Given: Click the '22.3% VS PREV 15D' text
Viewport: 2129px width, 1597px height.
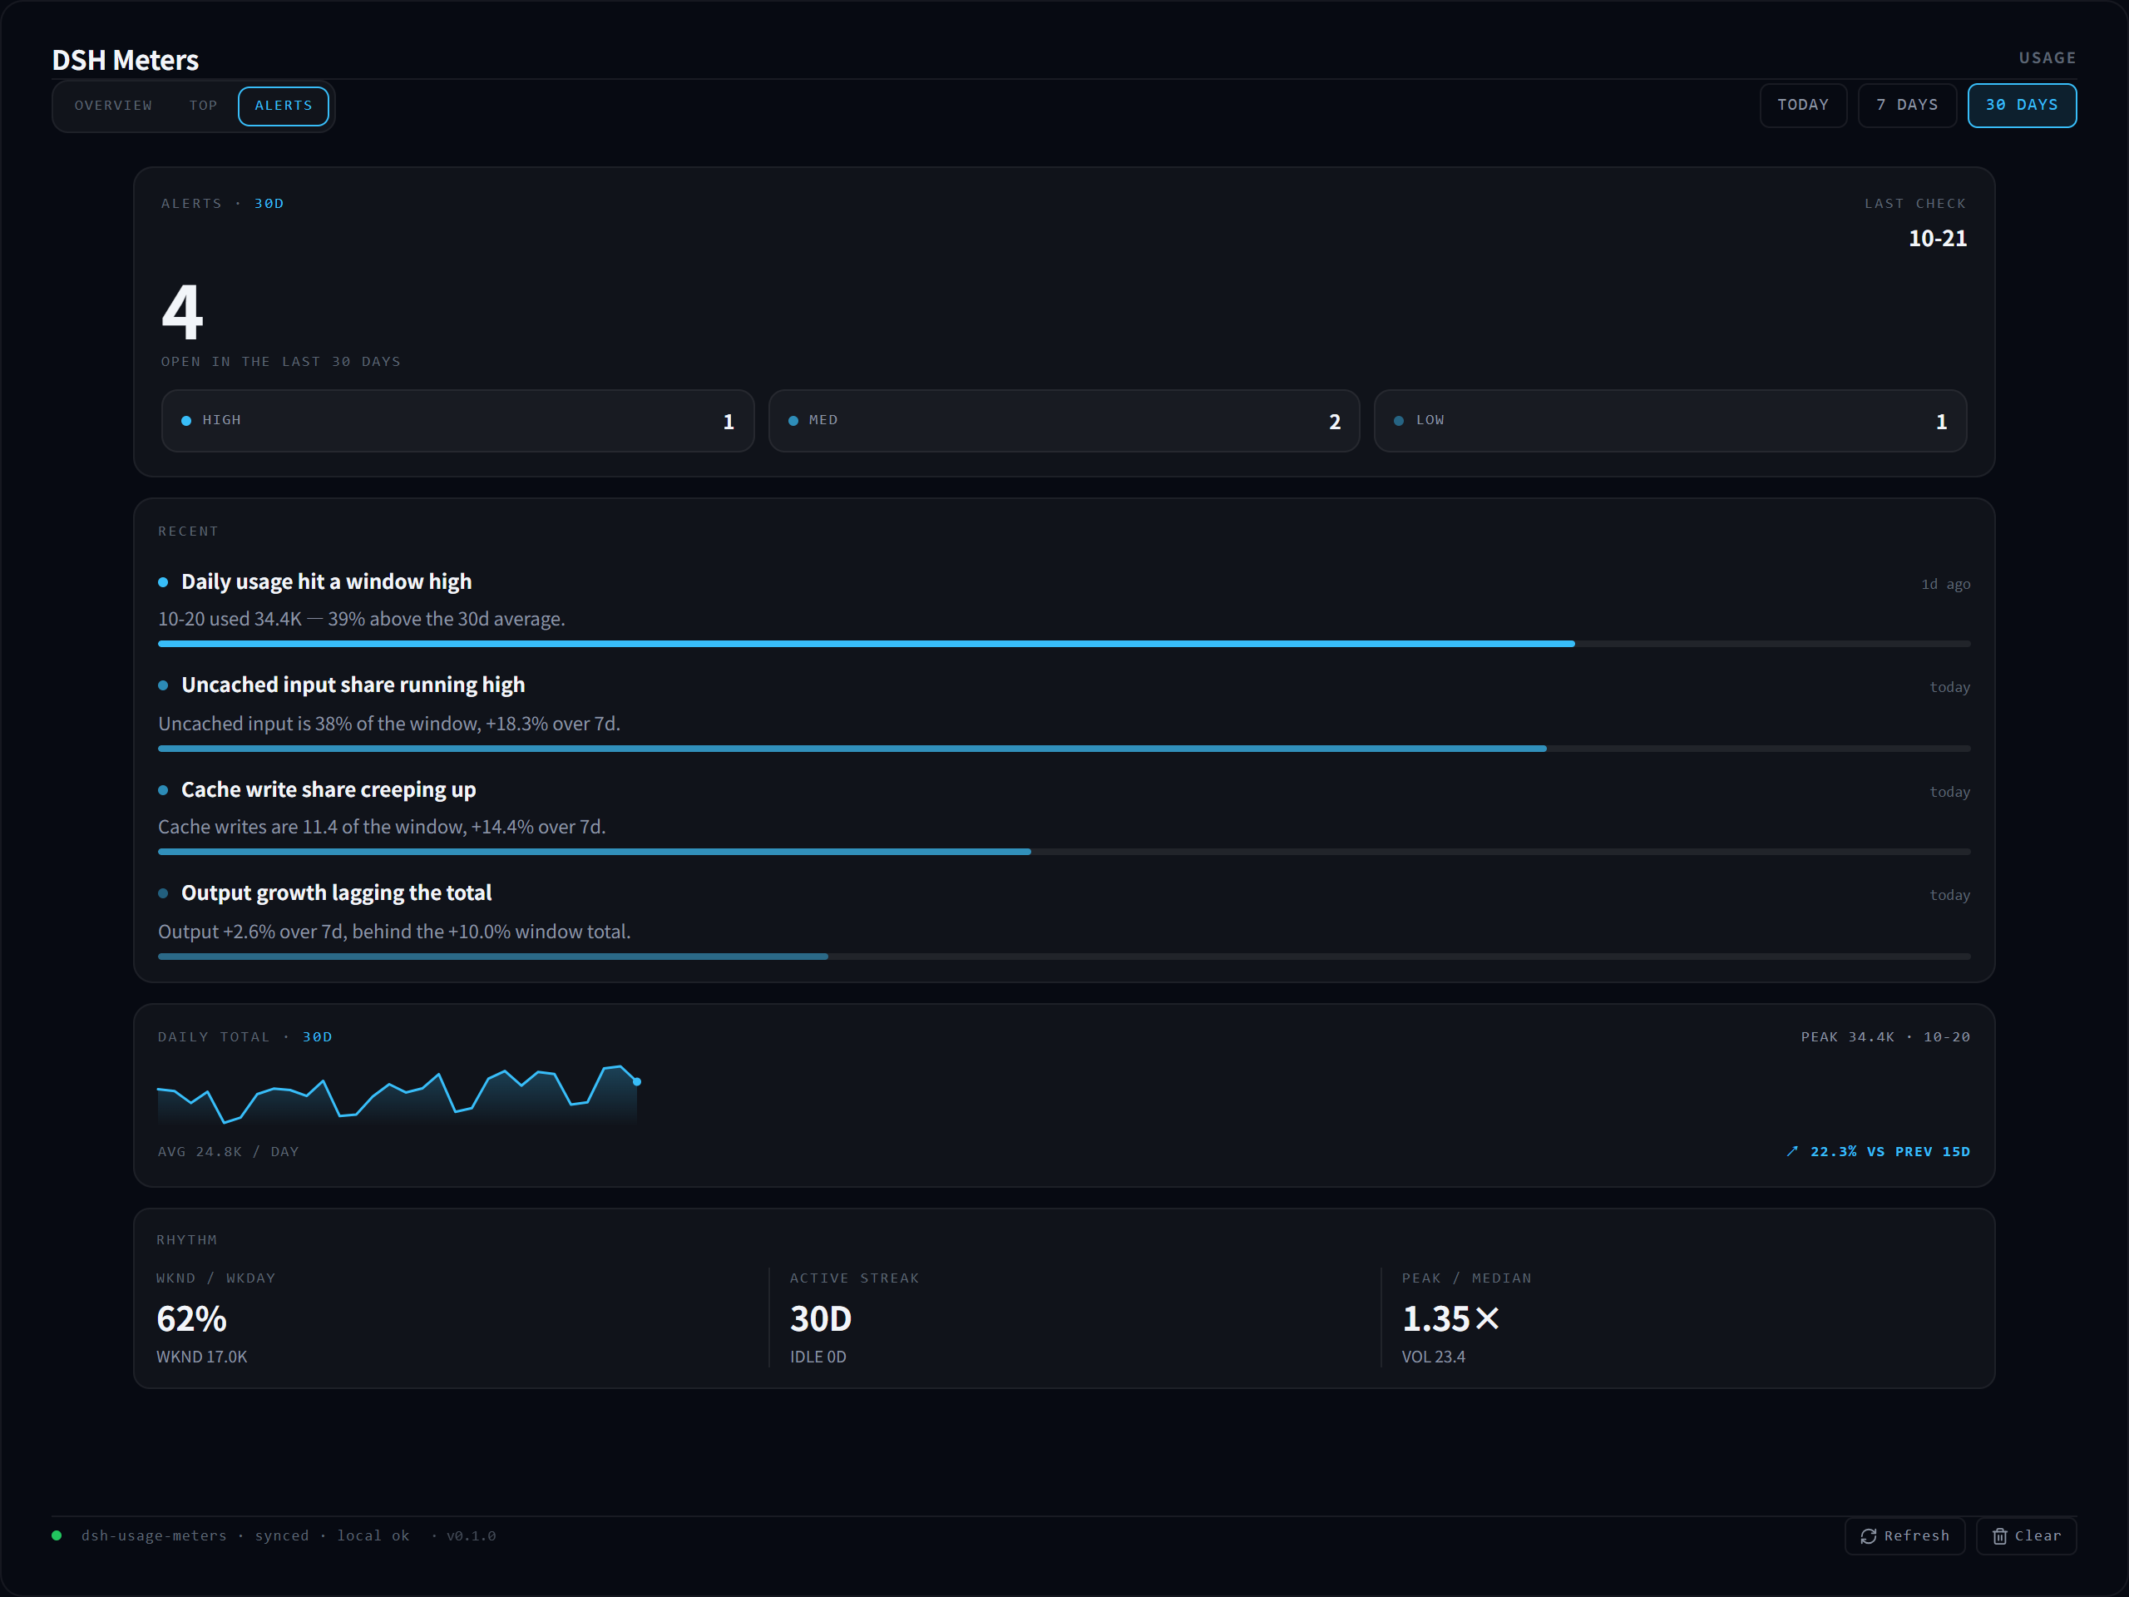Looking at the screenshot, I should (x=1890, y=1151).
